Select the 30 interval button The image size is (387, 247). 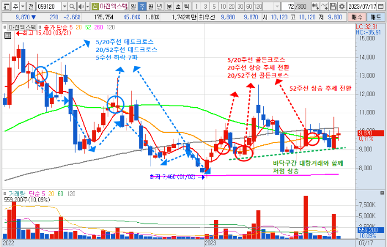[240, 7]
